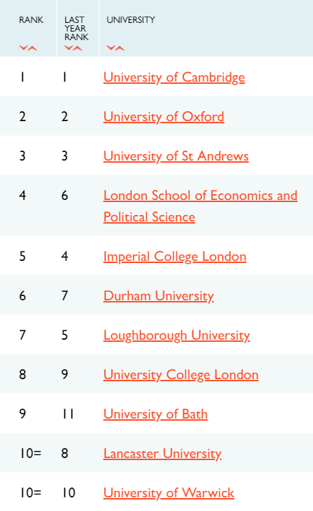This screenshot has height=511, width=313.
Task: Open Durham University link
Action: pos(158,296)
